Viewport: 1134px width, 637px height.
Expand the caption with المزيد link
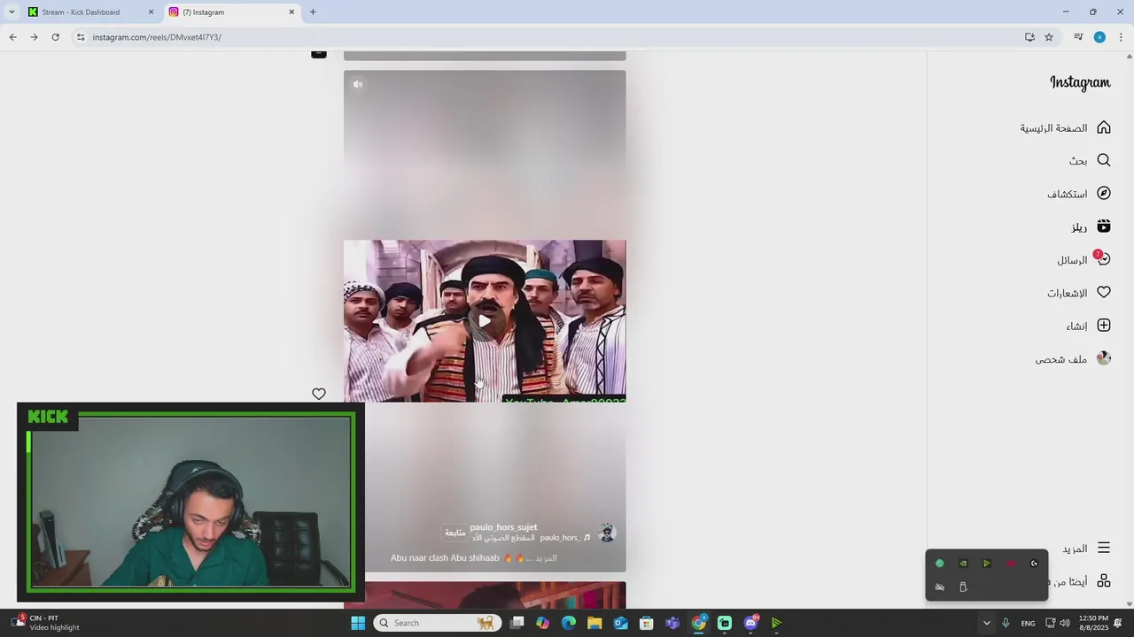546,558
